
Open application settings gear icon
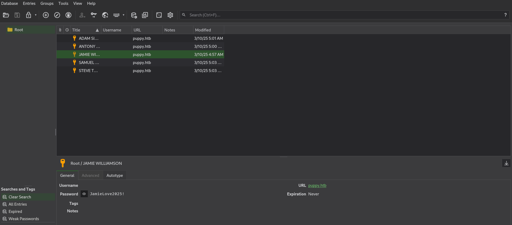point(170,15)
